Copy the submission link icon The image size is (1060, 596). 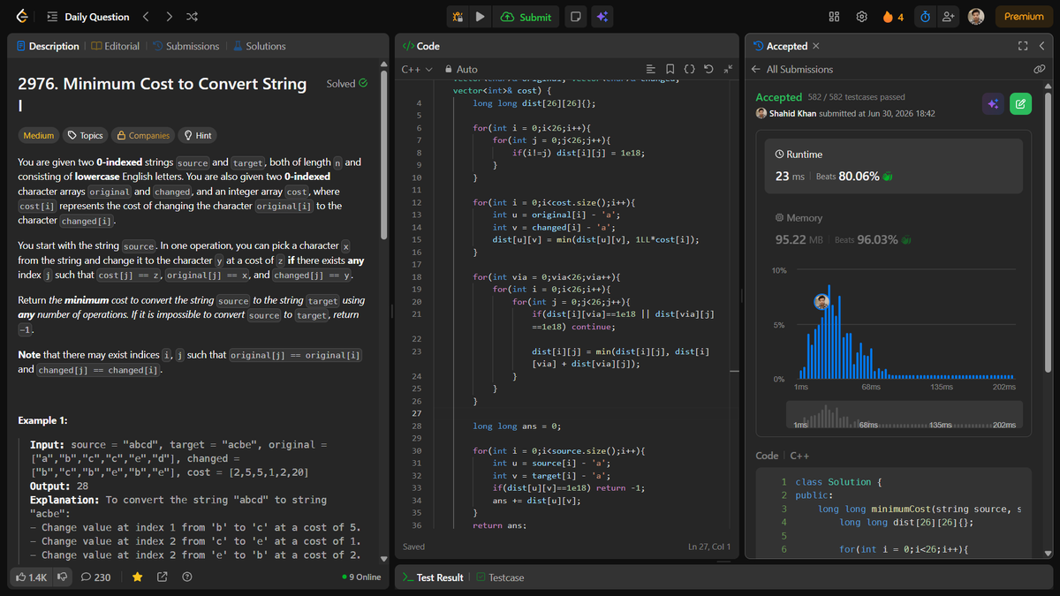(1039, 69)
